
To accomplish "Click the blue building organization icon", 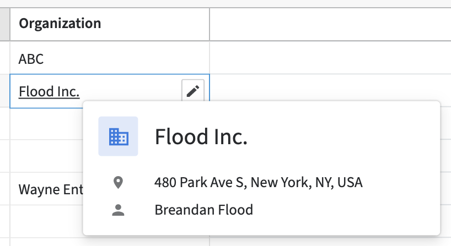I will [119, 136].
